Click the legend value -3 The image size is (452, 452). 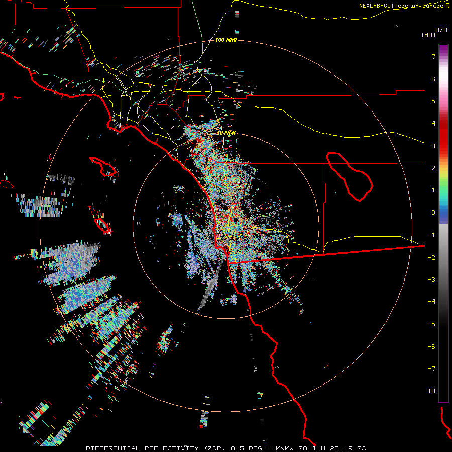431,279
